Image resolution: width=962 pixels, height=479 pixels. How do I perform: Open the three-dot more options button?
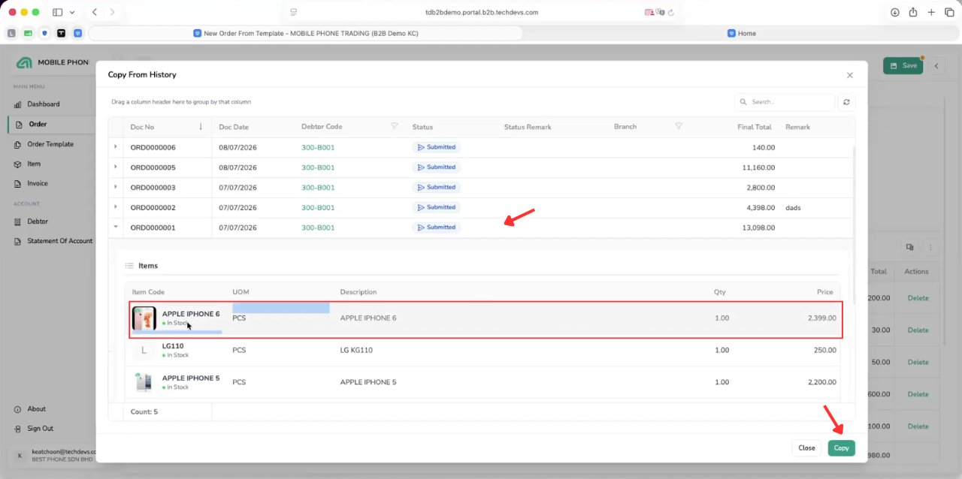pos(930,247)
